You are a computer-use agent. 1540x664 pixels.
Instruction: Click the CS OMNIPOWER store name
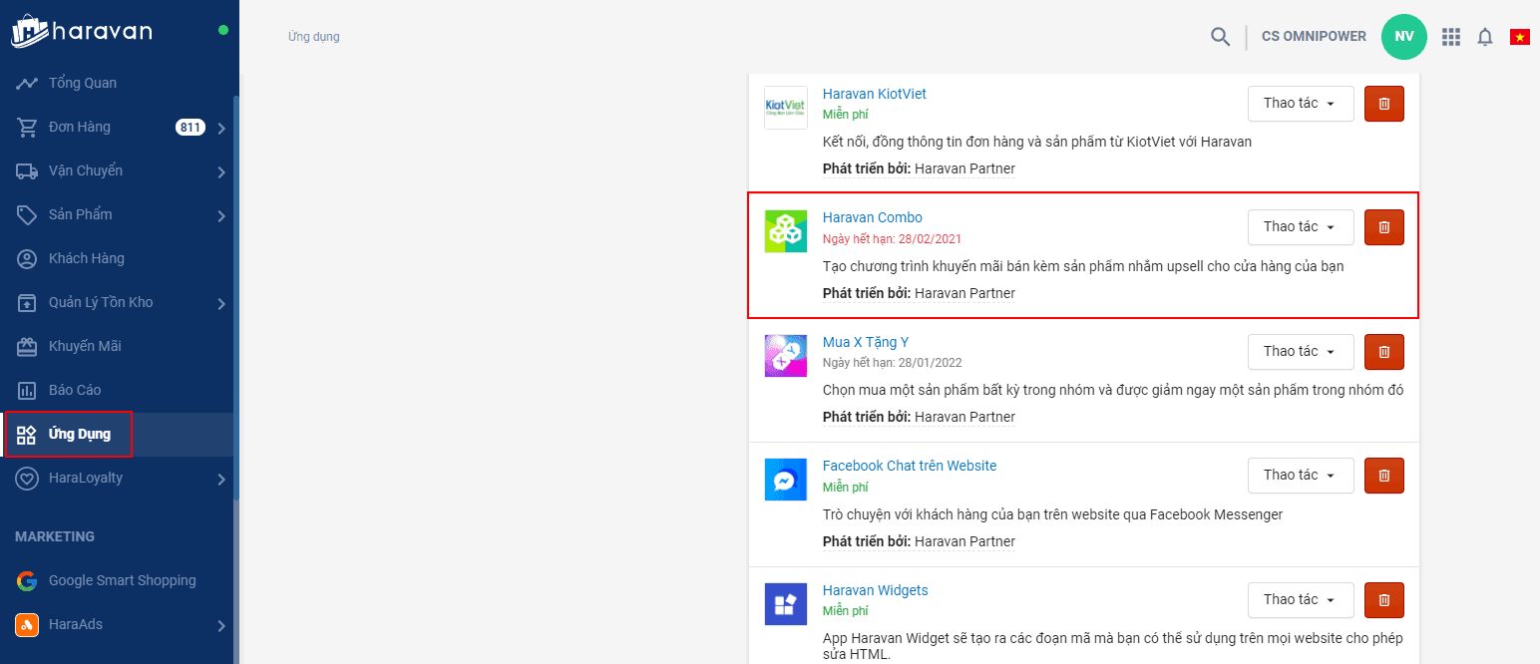1314,36
